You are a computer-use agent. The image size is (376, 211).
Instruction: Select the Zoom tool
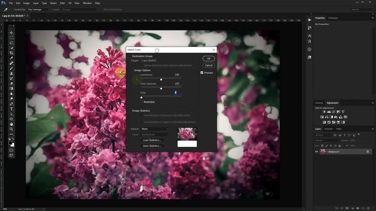[11, 129]
